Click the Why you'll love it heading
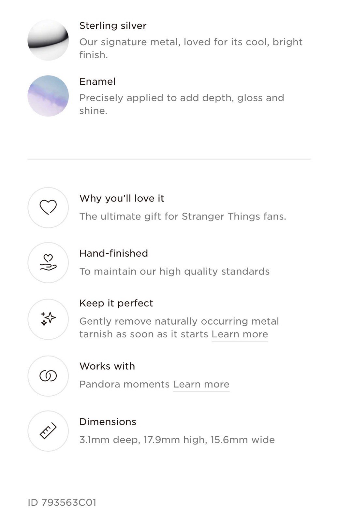338x521 pixels. (x=122, y=198)
